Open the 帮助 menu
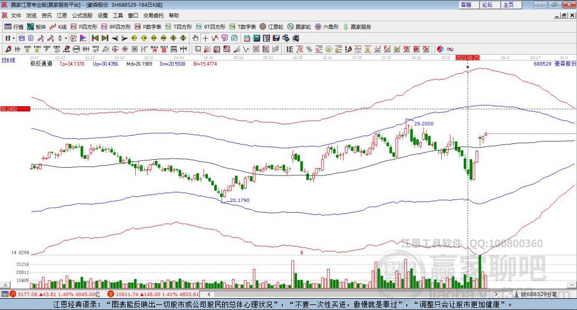 [174, 15]
